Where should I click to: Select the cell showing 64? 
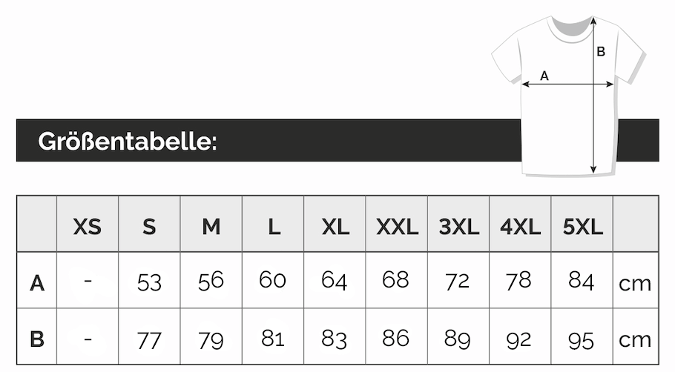coord(335,281)
